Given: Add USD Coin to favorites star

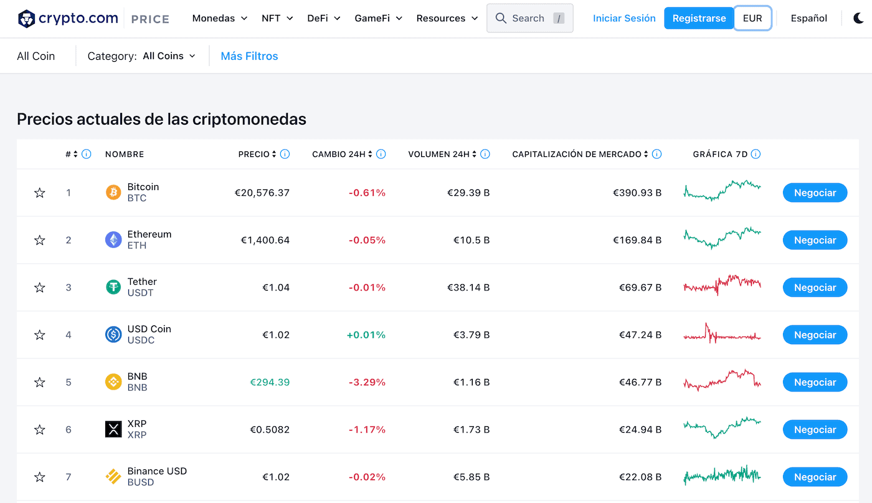Looking at the screenshot, I should 40,335.
